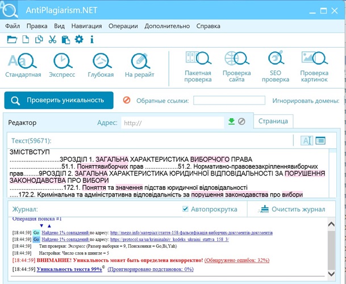Click Операция поиска #1 journal heading
Image resolution: width=346 pixels, height=284 pixels.
(x=37, y=219)
